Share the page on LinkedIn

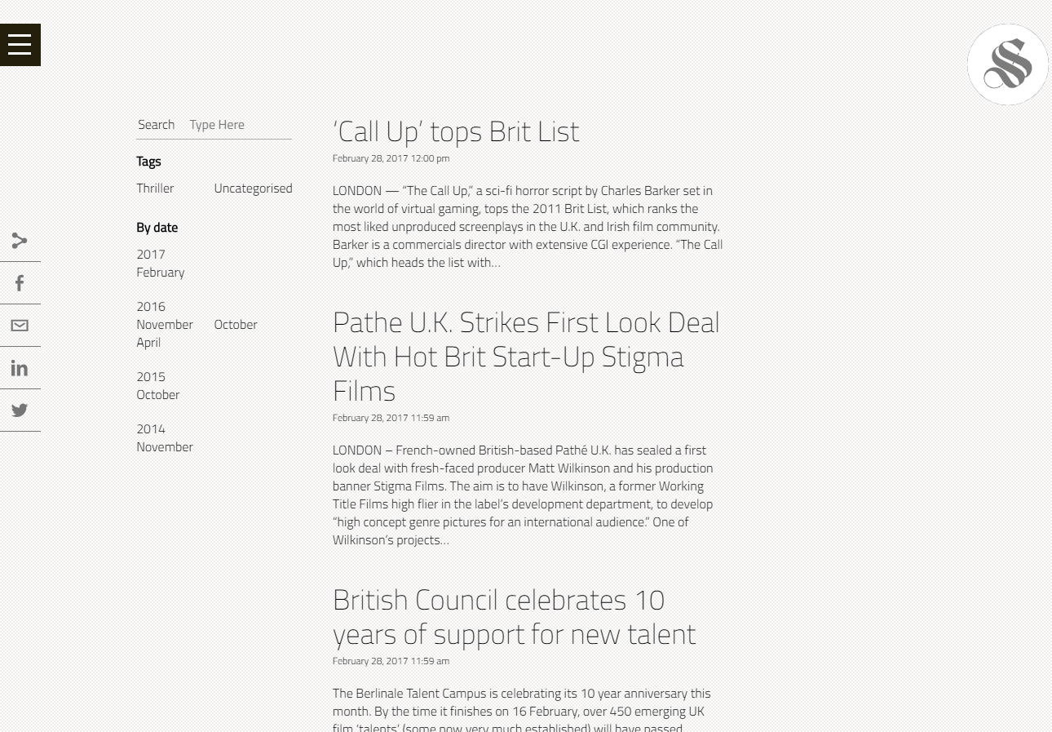point(20,368)
